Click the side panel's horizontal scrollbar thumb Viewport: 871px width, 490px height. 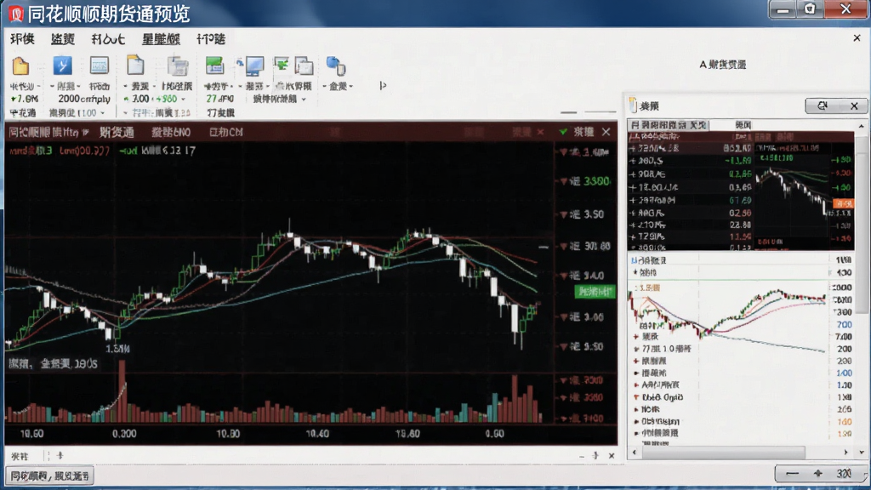click(x=723, y=453)
